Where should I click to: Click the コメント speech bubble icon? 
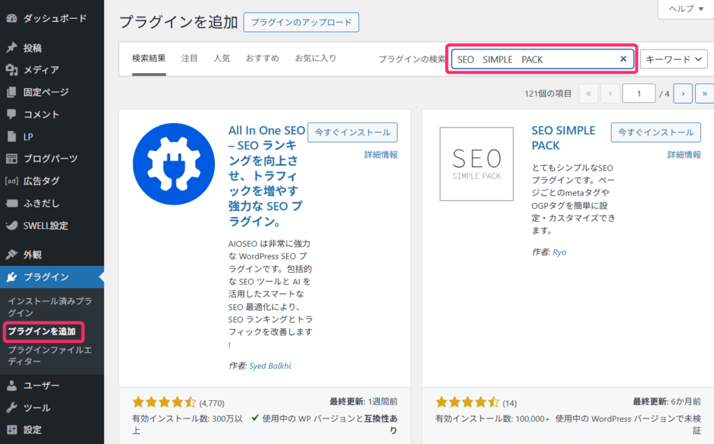pos(12,114)
